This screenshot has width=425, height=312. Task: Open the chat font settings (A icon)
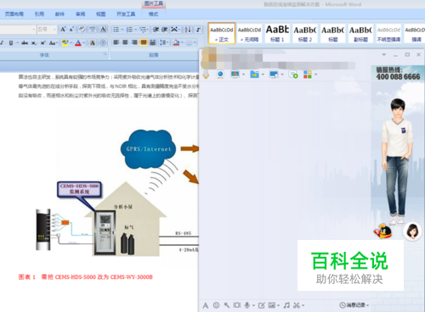(206, 305)
